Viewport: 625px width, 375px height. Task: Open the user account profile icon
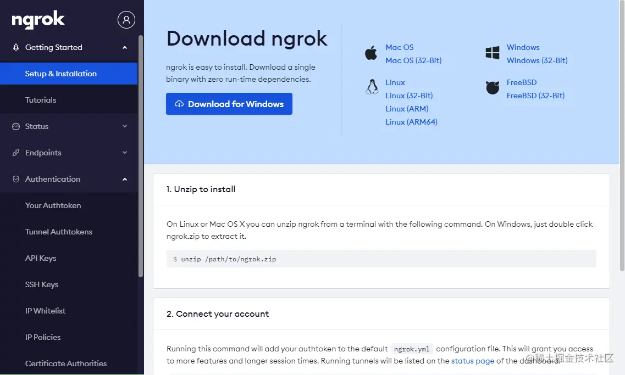(x=126, y=20)
